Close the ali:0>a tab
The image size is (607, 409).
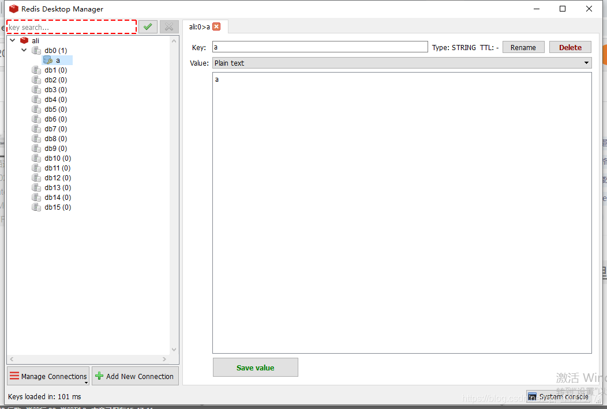[x=216, y=26]
